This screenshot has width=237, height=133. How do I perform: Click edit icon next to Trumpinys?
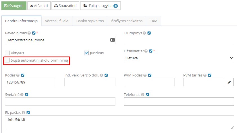[x=149, y=33]
